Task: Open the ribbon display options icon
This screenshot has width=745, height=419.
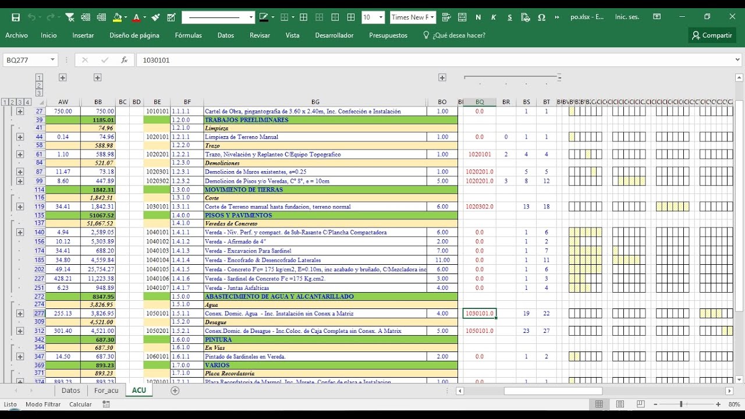Action: coord(657,17)
